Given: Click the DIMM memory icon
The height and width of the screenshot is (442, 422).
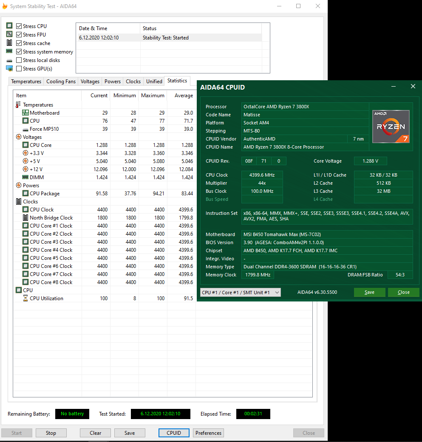Looking at the screenshot, I should 25,177.
